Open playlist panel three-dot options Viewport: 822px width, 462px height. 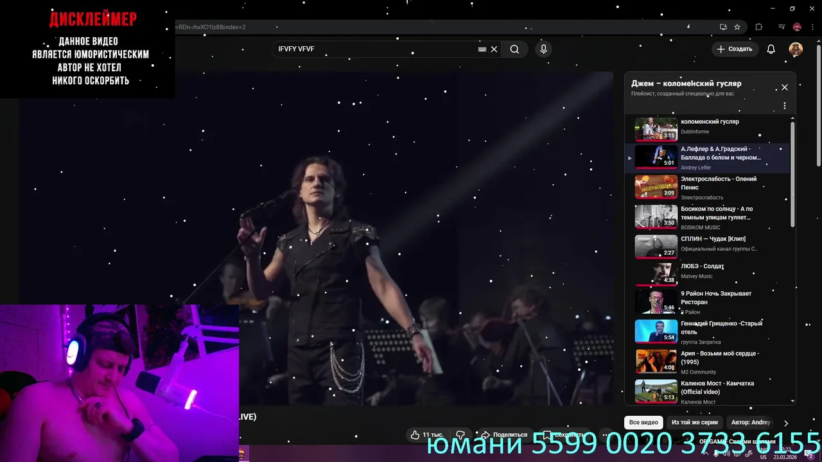(784, 106)
